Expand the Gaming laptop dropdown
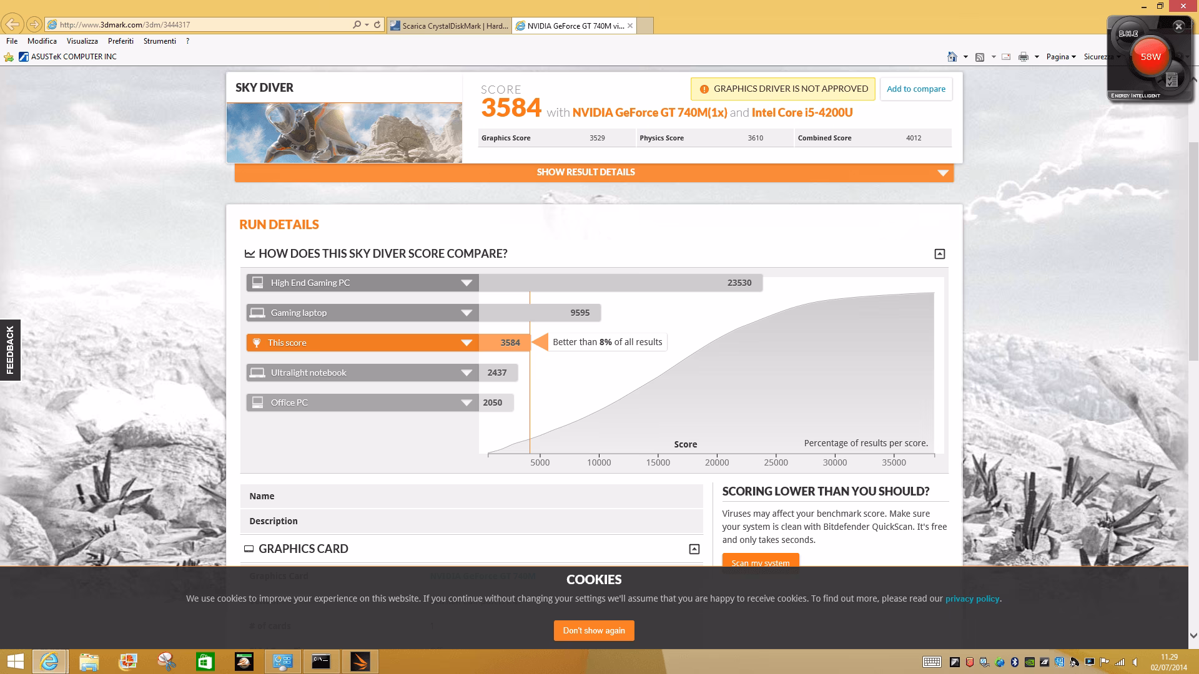Screen dimensions: 1199x674 466,313
